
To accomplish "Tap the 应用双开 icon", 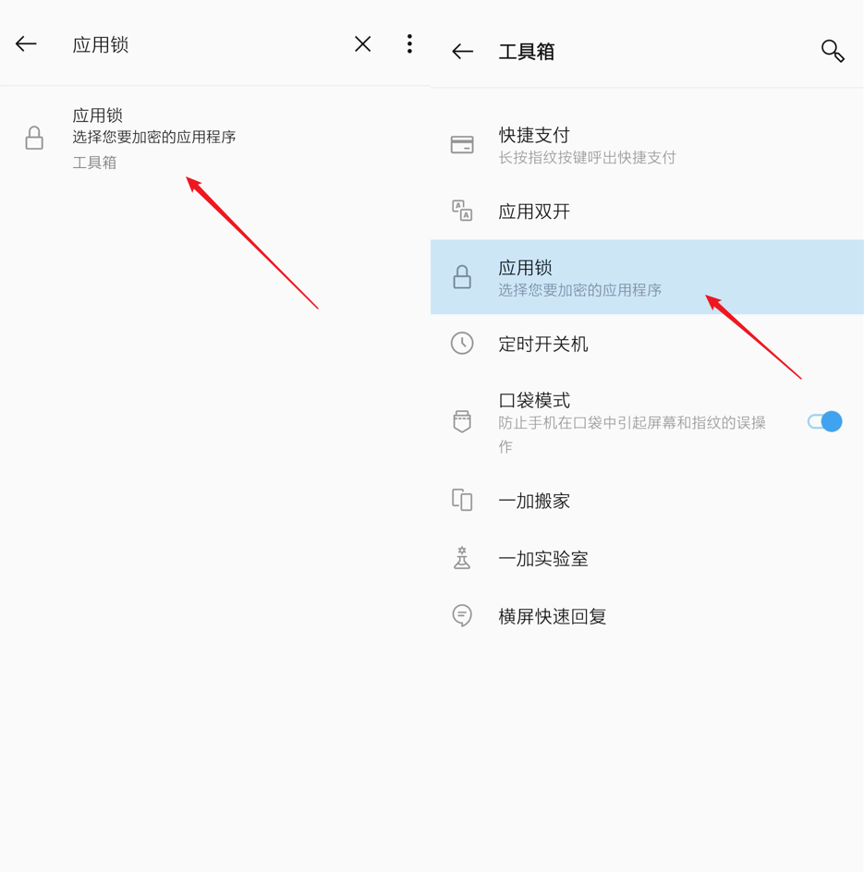I will pos(462,211).
